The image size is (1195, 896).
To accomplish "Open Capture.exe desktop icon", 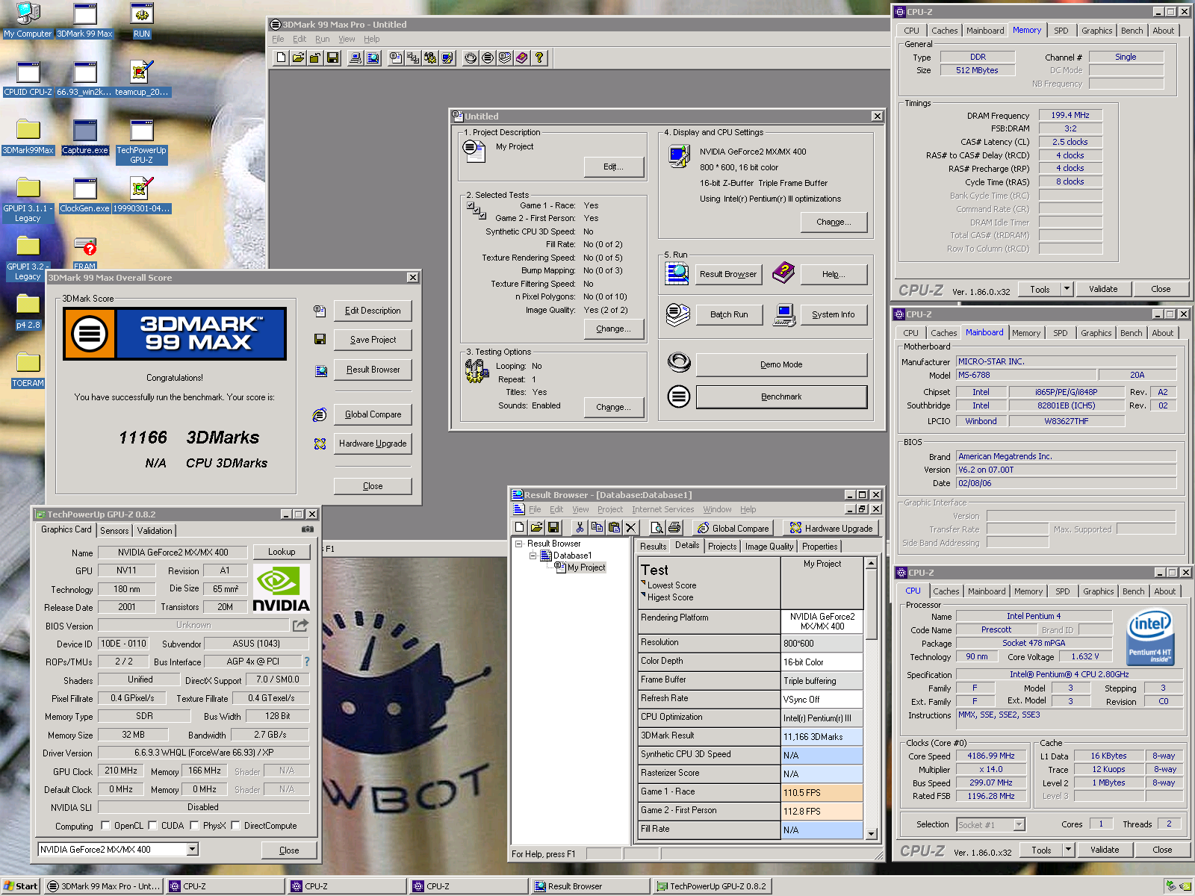I will click(x=84, y=137).
